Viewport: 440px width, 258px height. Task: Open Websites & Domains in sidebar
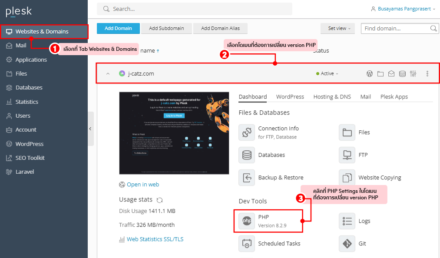point(44,31)
